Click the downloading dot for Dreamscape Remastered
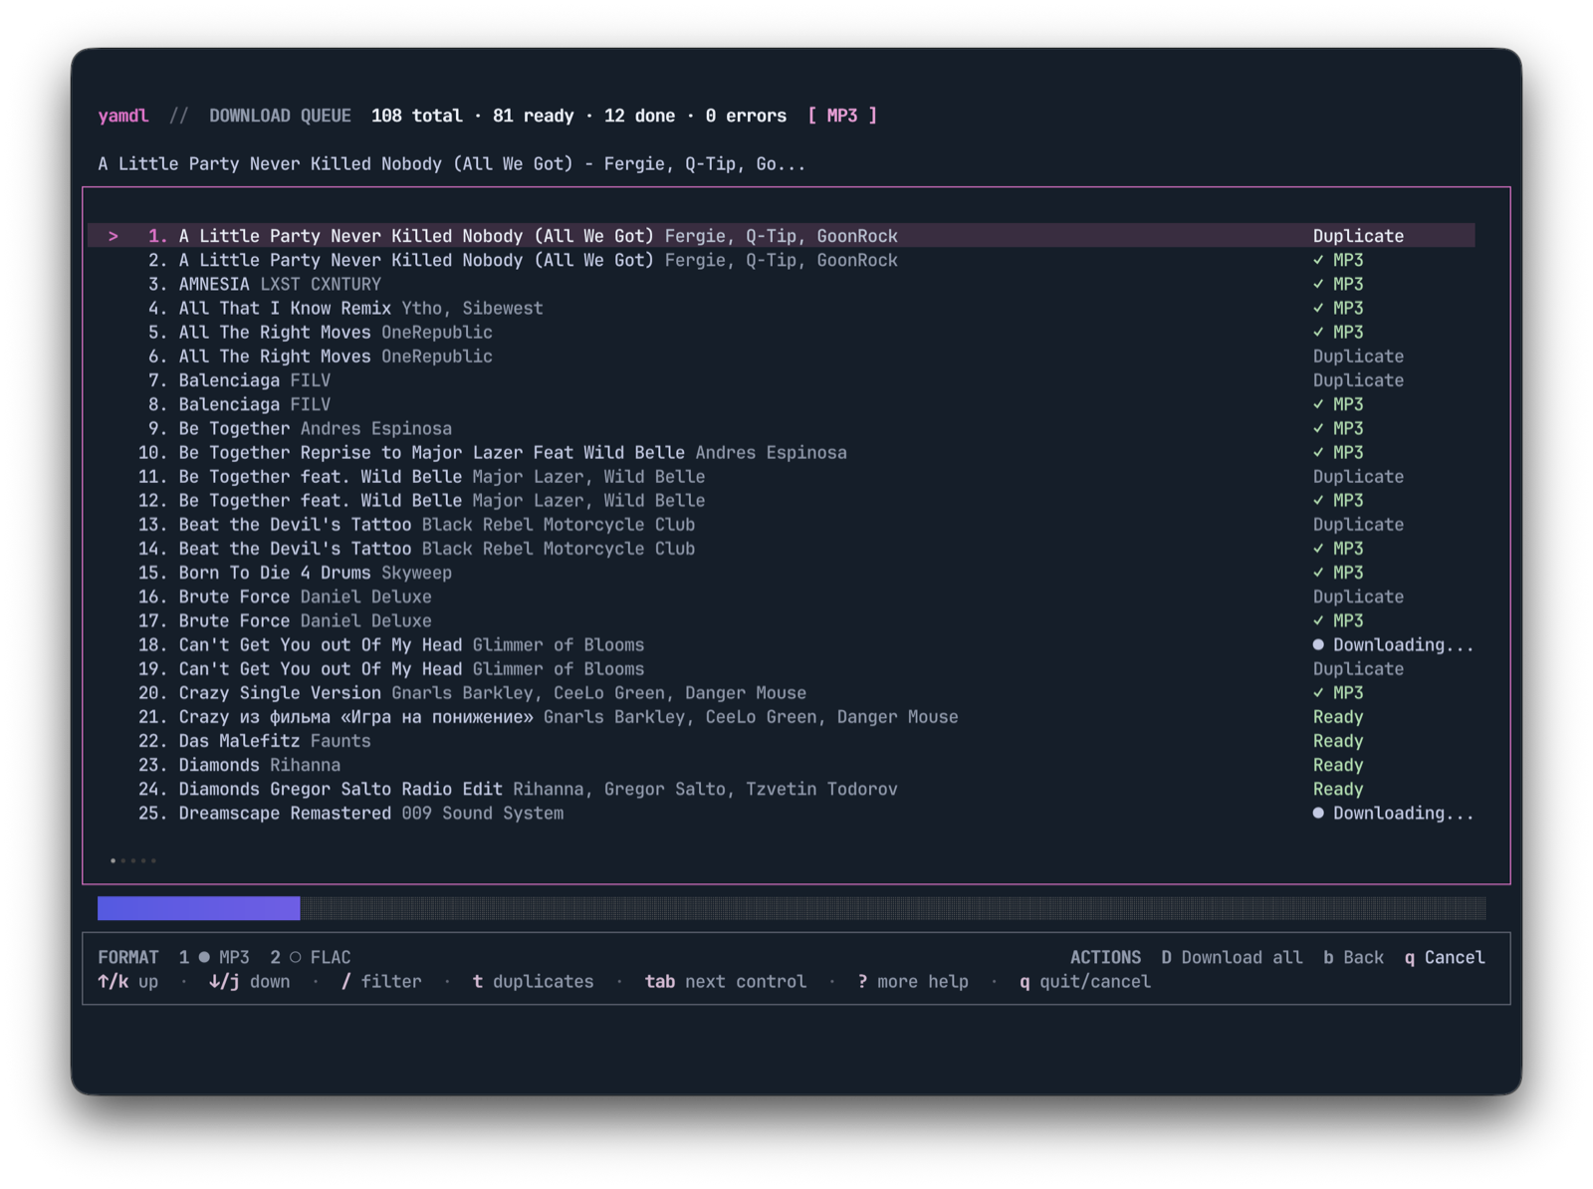 point(1318,814)
